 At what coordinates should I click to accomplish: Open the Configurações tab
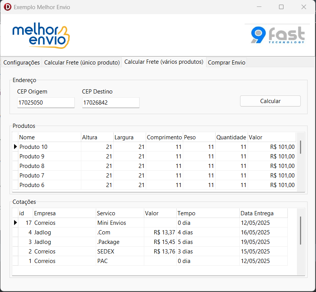pos(22,63)
